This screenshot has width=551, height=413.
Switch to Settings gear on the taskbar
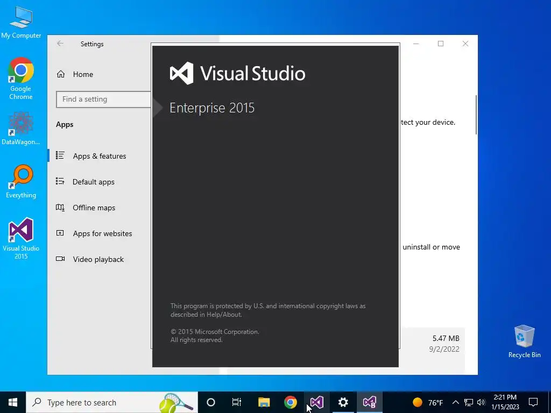pos(343,402)
